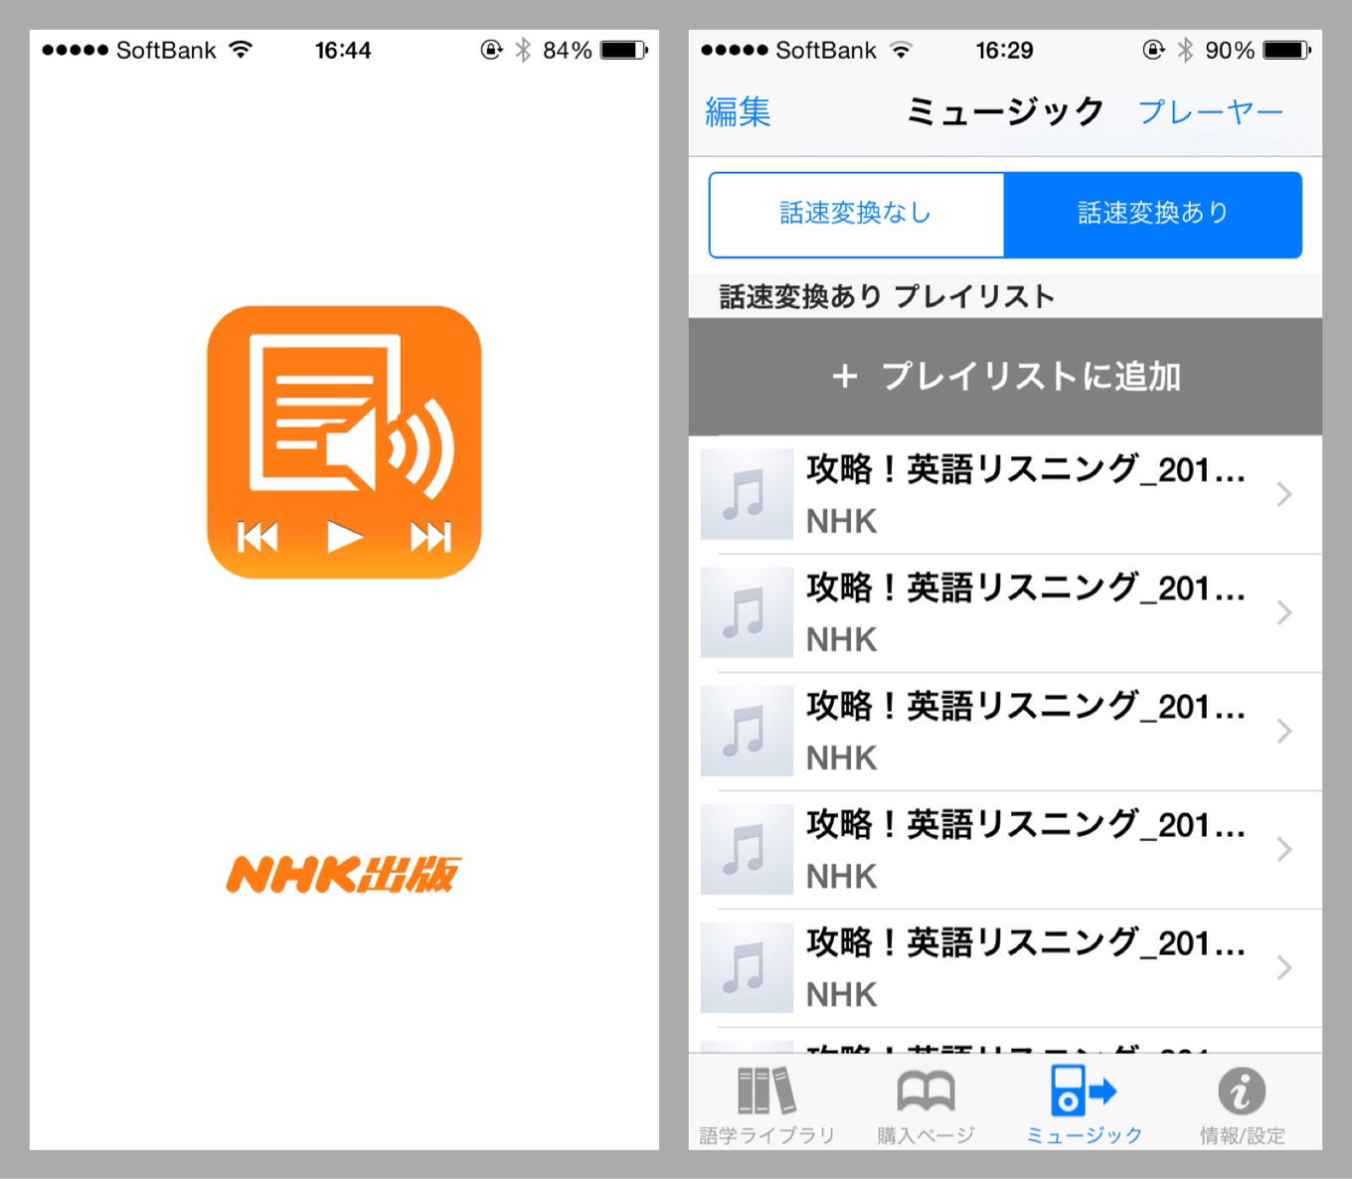Tap the 90% battery icon in the right status bar

pos(1286,50)
